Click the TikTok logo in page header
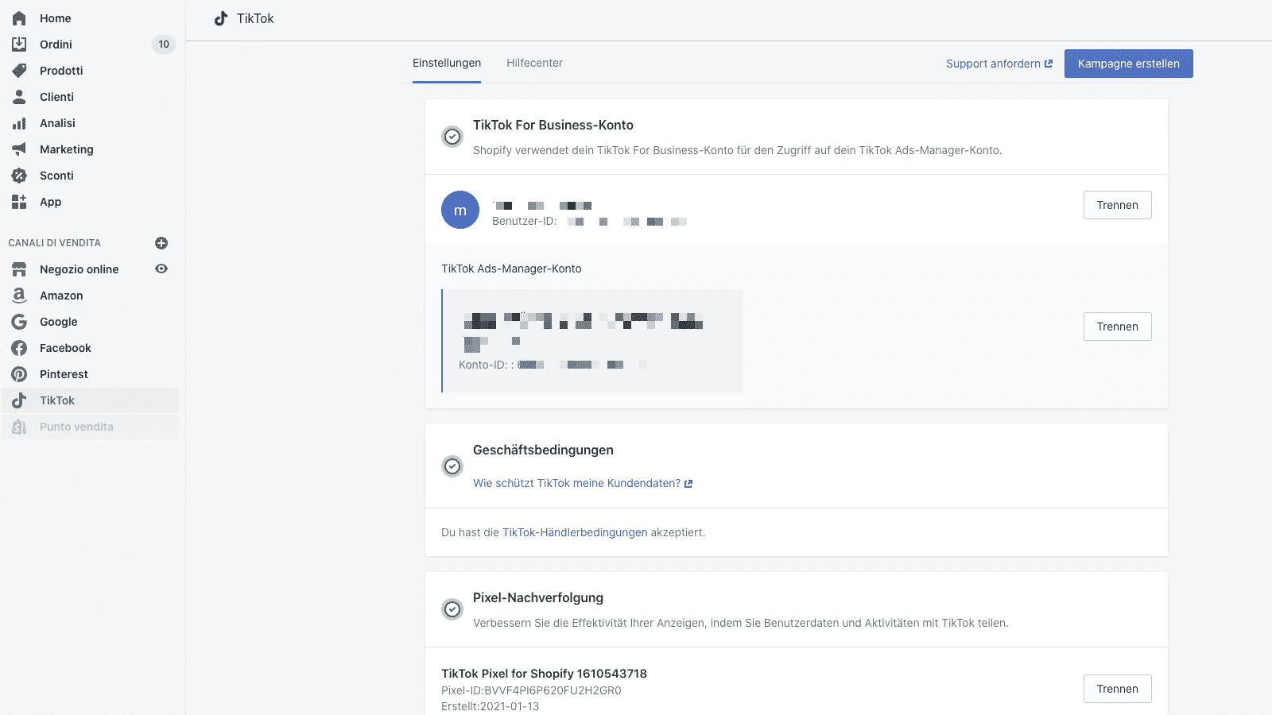1272x715 pixels. [x=221, y=18]
